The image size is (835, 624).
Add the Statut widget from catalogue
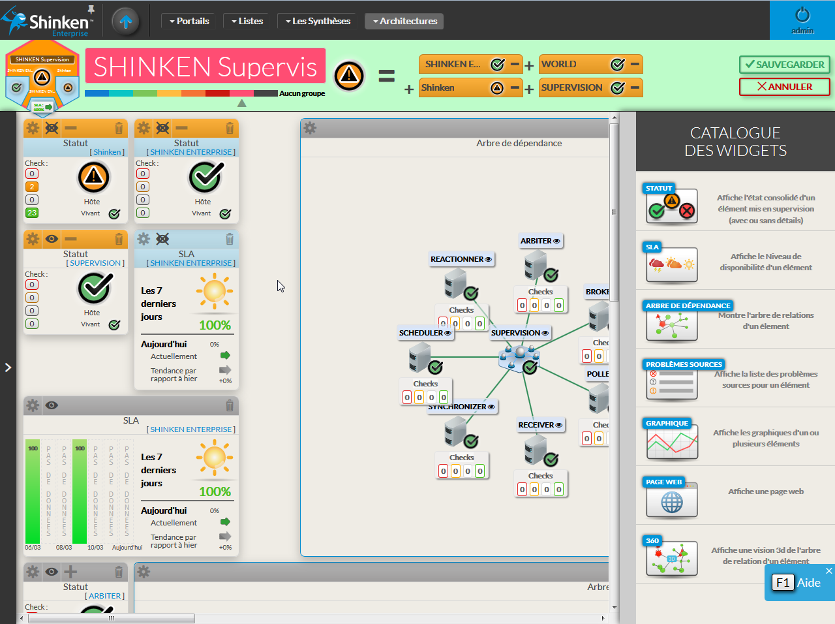(672, 206)
